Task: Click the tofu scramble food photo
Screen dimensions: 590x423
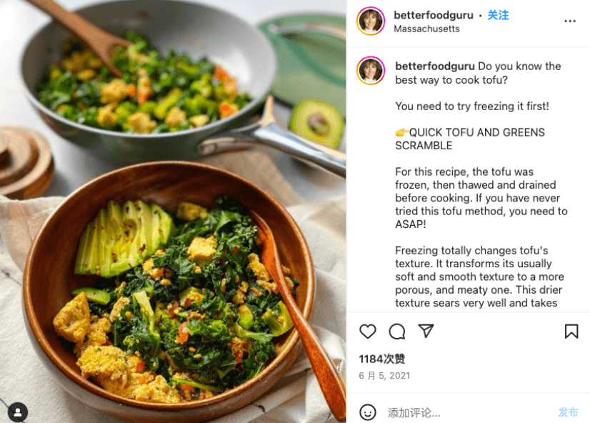Action: pyautogui.click(x=173, y=211)
